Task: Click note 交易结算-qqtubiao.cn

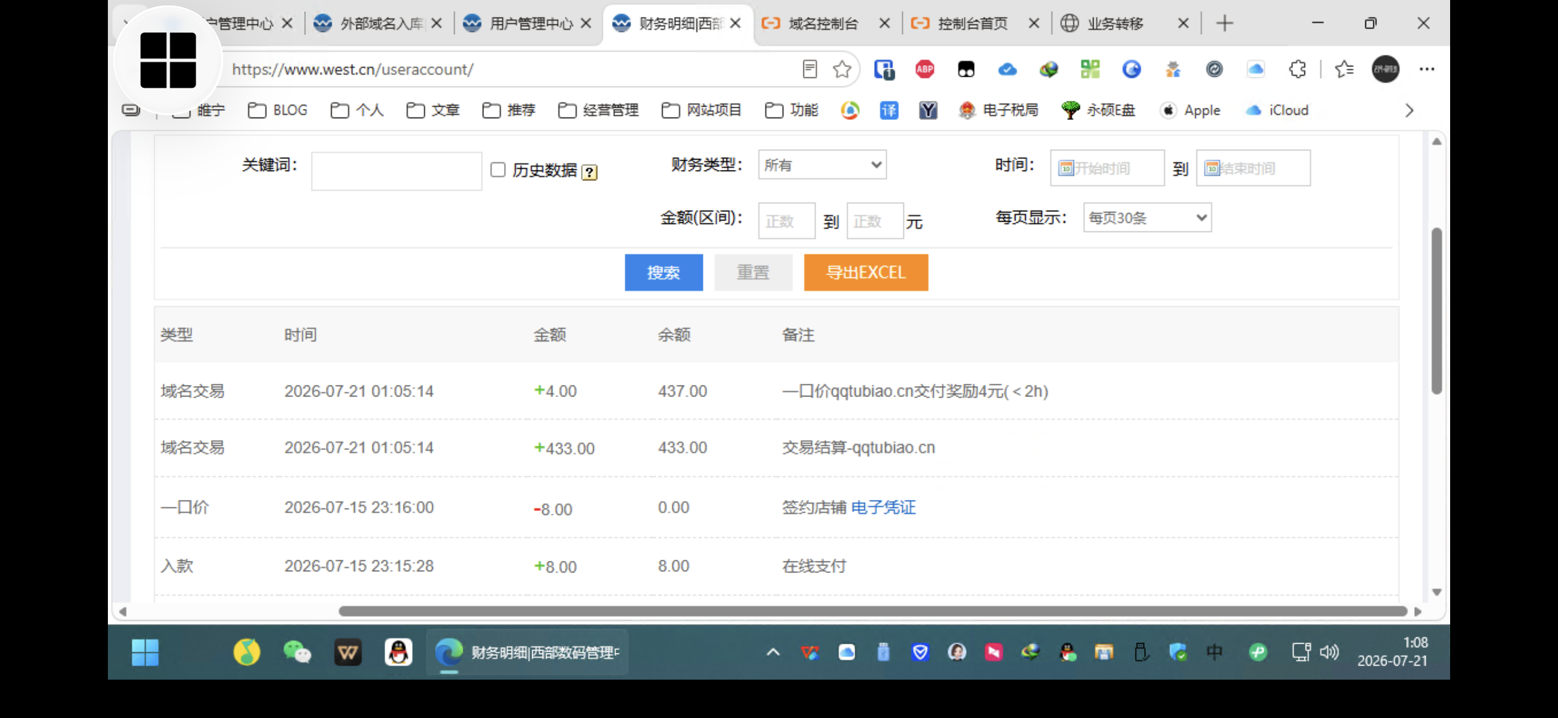Action: click(x=859, y=448)
